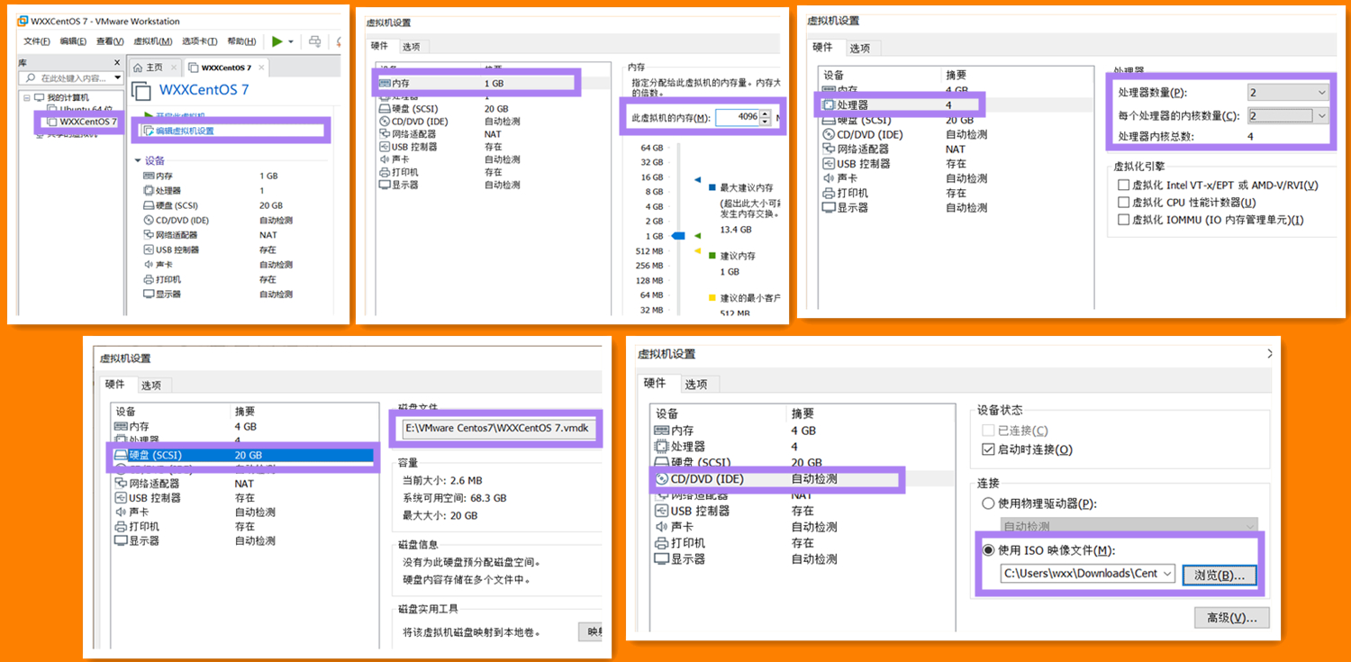This screenshot has width=1351, height=662.
Task: Click the processor icon in main window device list
Action: 149,191
